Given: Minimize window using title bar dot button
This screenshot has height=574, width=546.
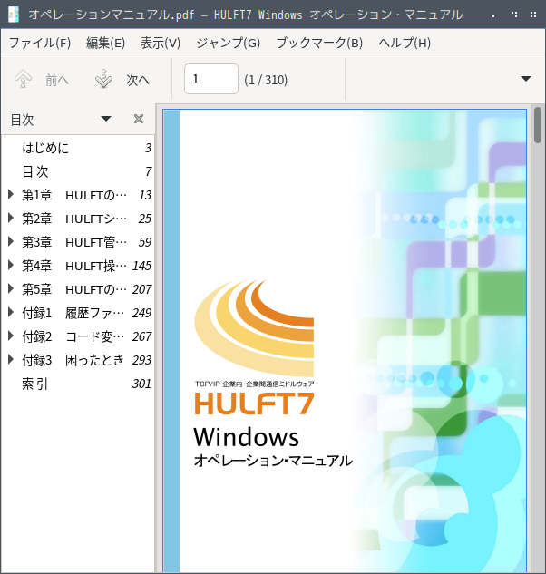Looking at the screenshot, I should click(493, 16).
